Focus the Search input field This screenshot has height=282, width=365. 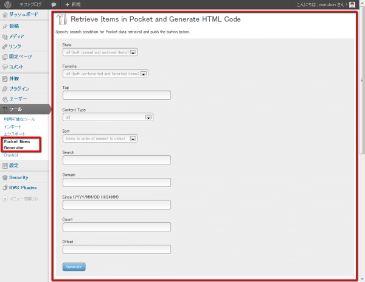click(117, 160)
